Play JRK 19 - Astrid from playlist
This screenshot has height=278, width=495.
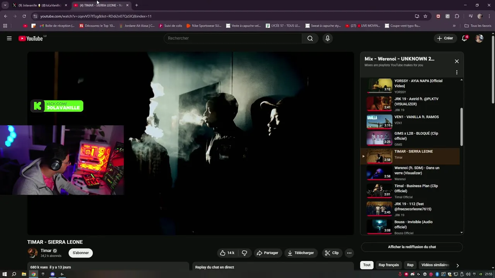(410, 103)
